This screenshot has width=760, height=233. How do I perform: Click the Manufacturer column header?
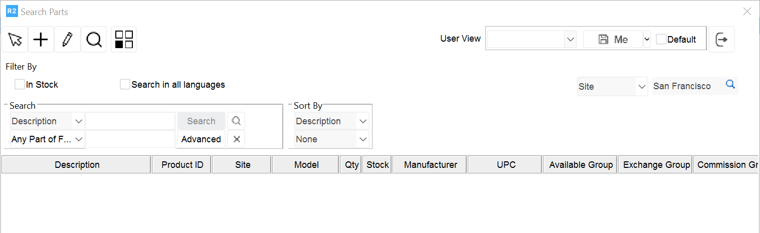[x=430, y=165]
